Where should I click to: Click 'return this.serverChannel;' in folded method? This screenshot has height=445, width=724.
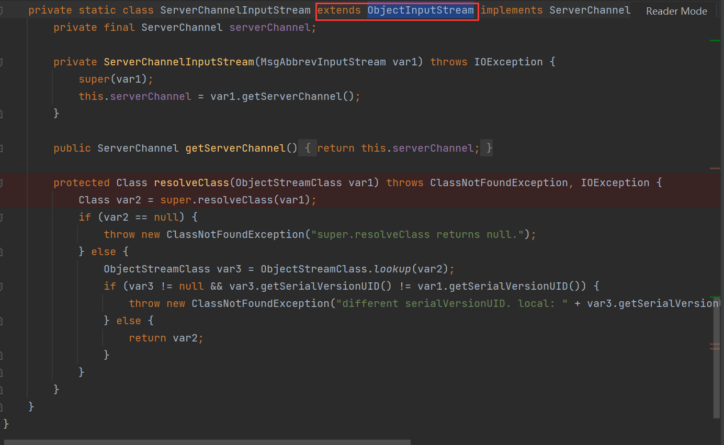tap(399, 149)
